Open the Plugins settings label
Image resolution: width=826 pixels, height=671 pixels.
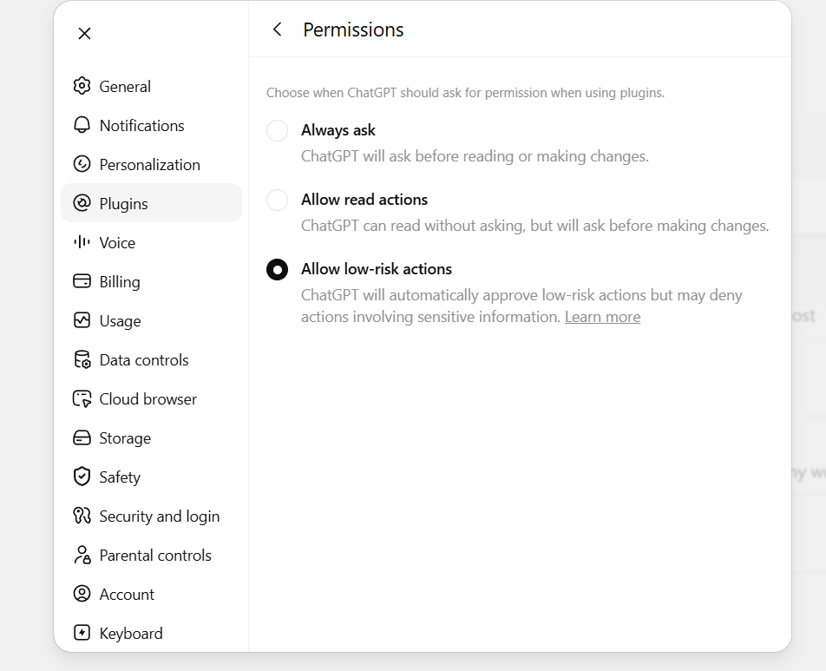coord(124,204)
